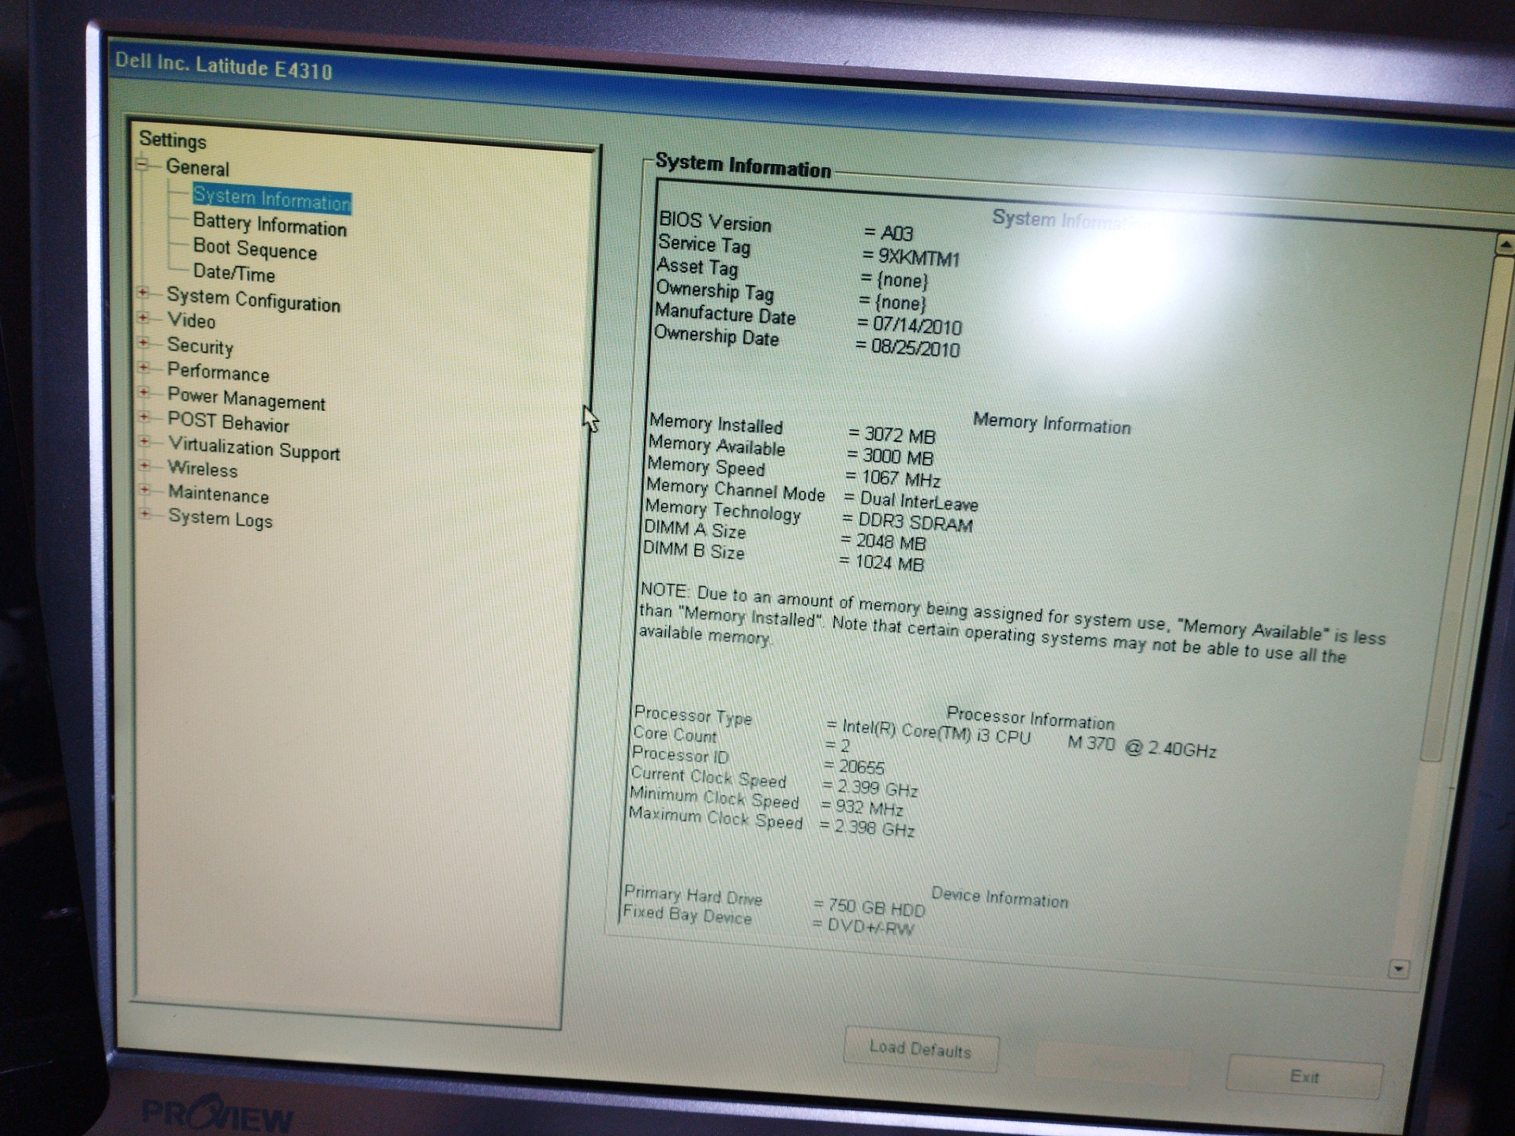
Task: Select the Security category label
Action: point(200,346)
